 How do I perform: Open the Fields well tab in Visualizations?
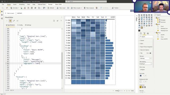pyautogui.click(x=141, y=34)
